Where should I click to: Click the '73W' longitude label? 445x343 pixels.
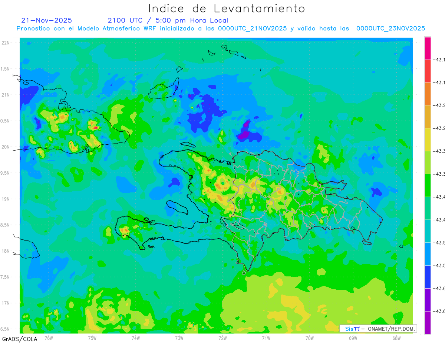tap(179, 338)
